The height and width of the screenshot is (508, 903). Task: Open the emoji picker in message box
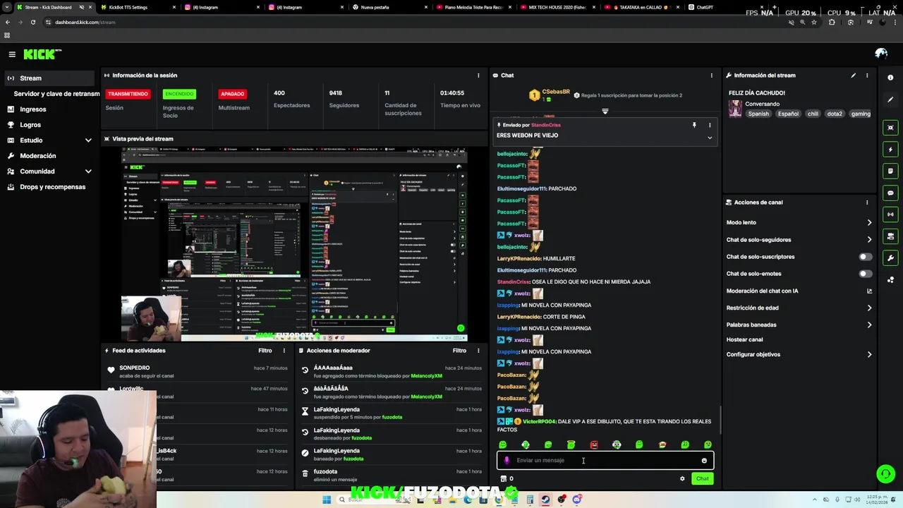click(x=704, y=461)
